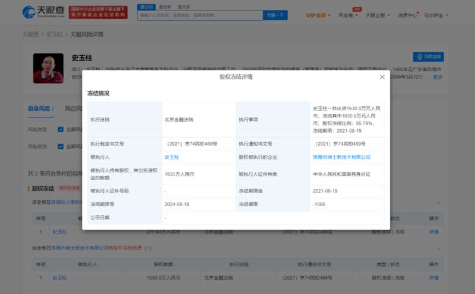Select the 自身风险 tab
475x294 pixels.
pyautogui.click(x=40, y=108)
